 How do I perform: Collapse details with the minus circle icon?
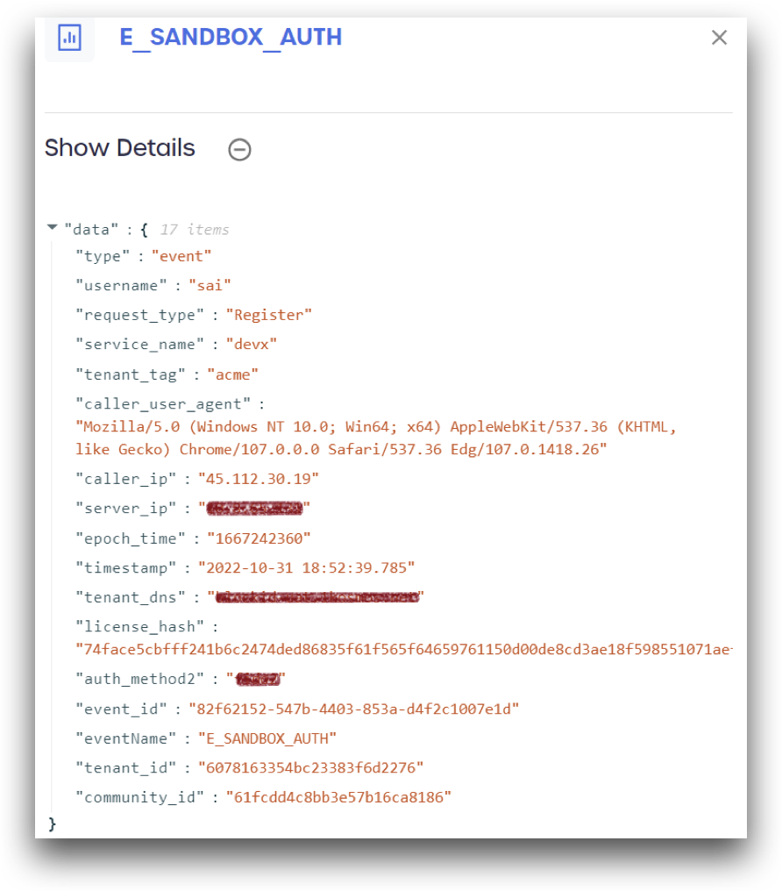coord(239,149)
